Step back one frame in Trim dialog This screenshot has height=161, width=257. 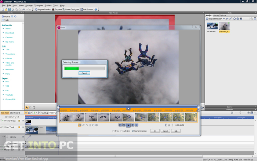pyautogui.click(x=124, y=125)
